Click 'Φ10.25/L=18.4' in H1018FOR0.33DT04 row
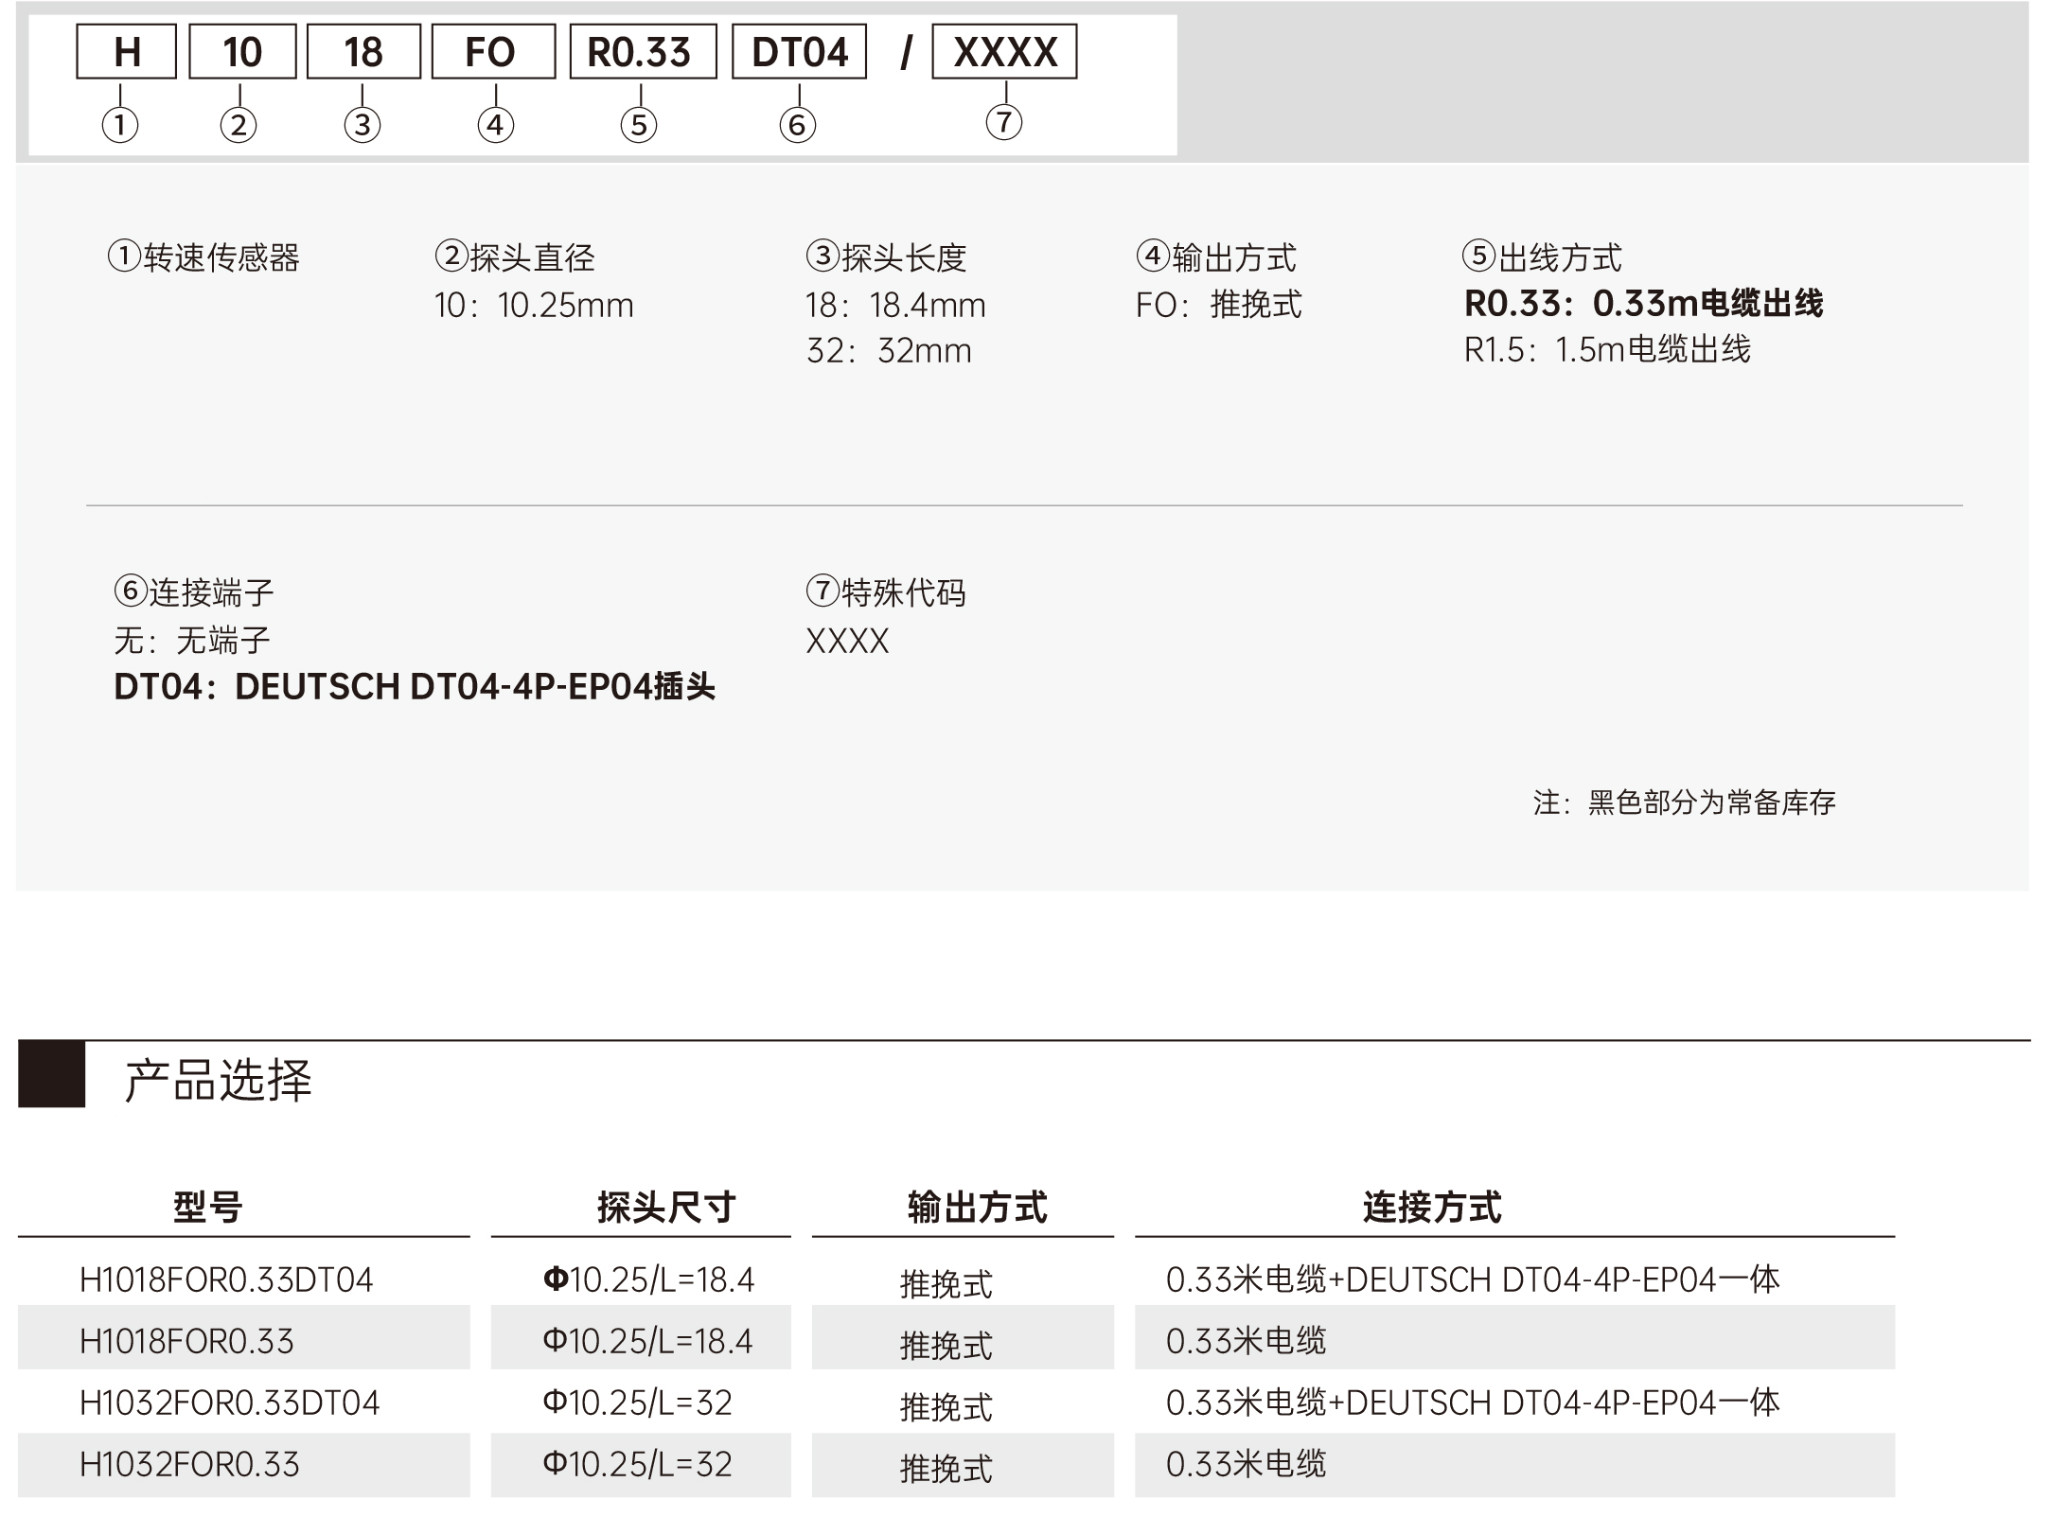Screen dimensions: 2052x1535 point(648,1280)
